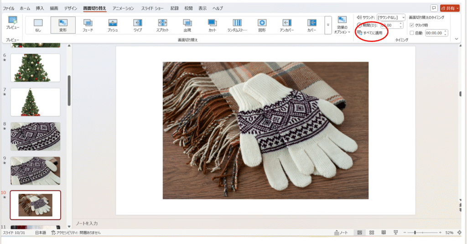467x244 pixels.
Task: Click the zoom slider in status bar
Action: coord(415,233)
